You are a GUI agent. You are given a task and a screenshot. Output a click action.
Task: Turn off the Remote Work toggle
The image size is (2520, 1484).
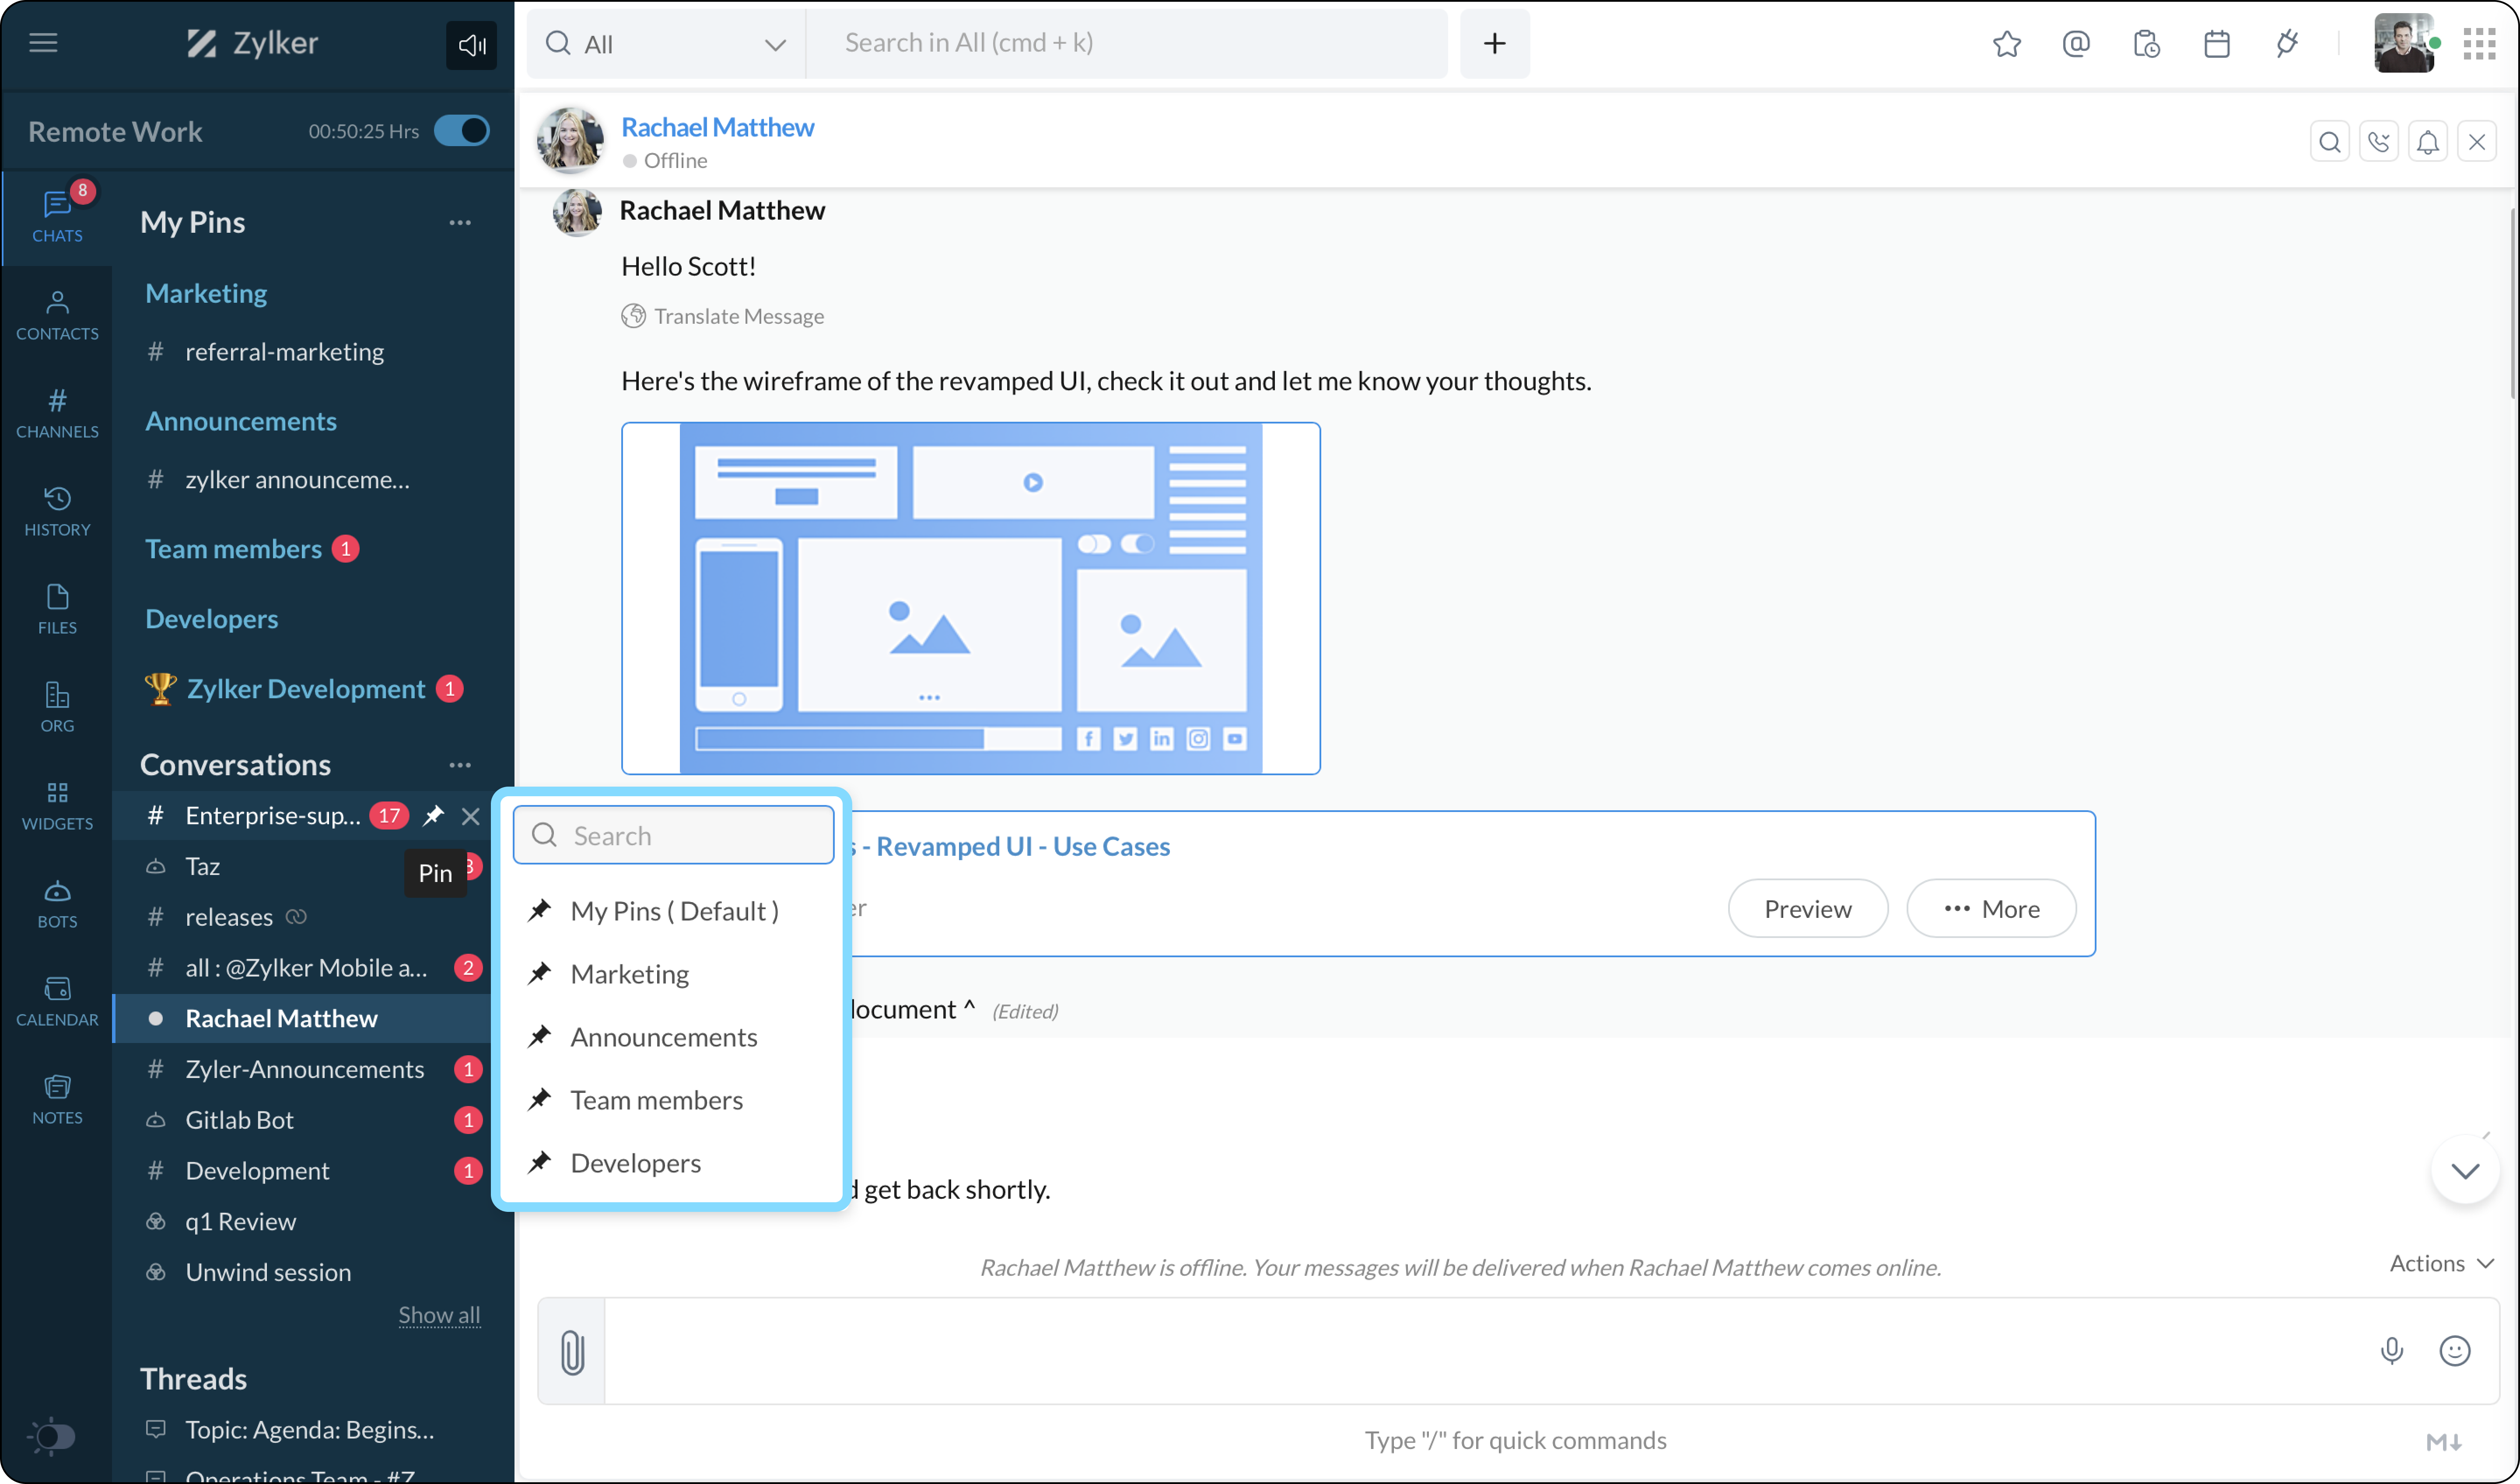point(462,131)
